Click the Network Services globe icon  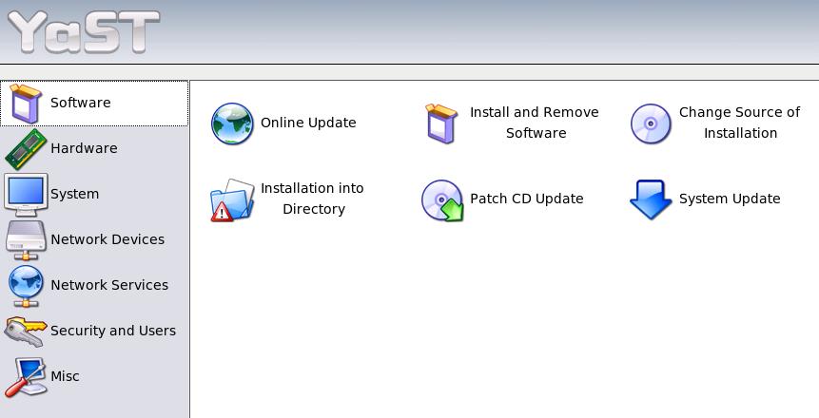(x=26, y=286)
